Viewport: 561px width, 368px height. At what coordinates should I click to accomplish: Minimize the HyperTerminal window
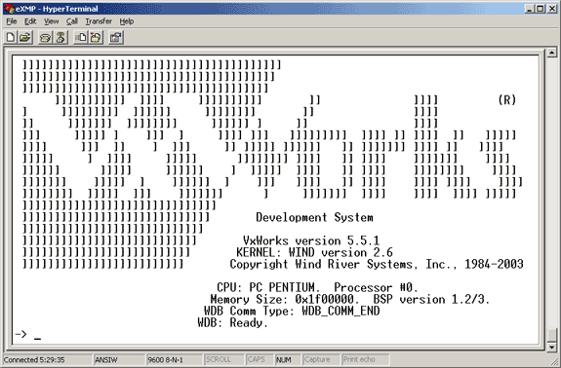coord(530,9)
